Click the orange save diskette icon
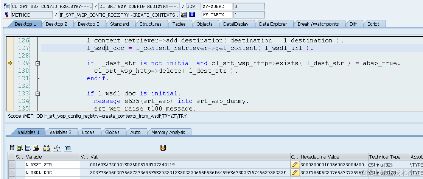The width and height of the screenshot is (423, 179). tap(163, 148)
